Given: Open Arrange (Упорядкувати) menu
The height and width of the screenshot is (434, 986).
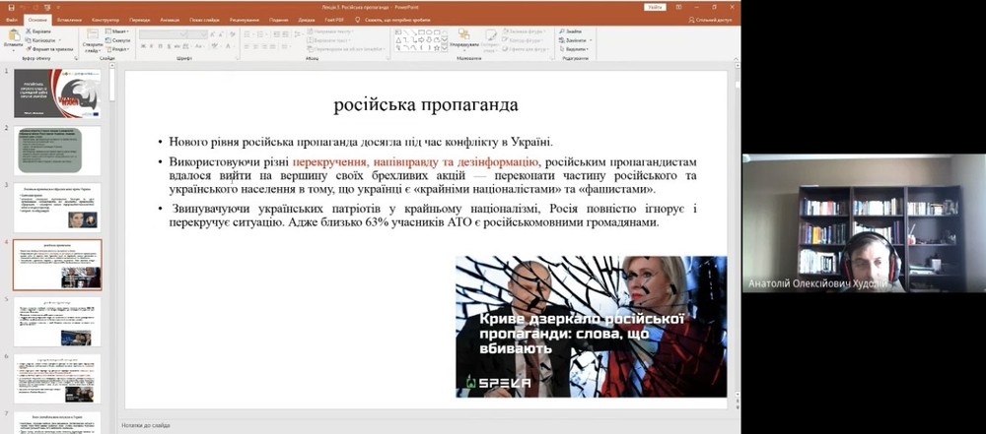Looking at the screenshot, I should (x=464, y=39).
